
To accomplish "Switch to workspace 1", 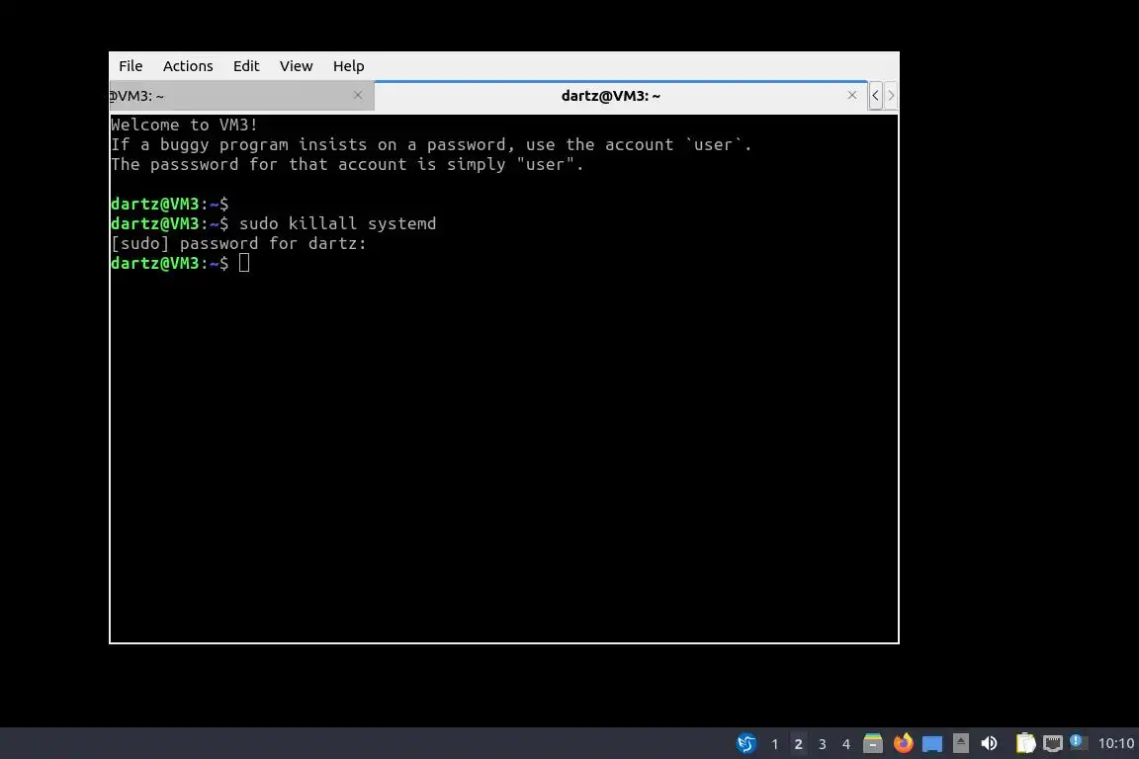I will pos(774,744).
